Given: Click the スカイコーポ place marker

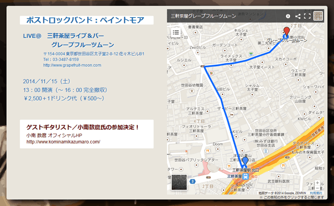Looking at the screenshot, I should [x=285, y=64].
